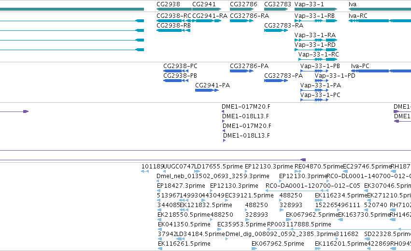Select Dmel_dig_008092_0592_2385.3prime feature
Viewport: 411px width, 251px height.
pos(281,234)
